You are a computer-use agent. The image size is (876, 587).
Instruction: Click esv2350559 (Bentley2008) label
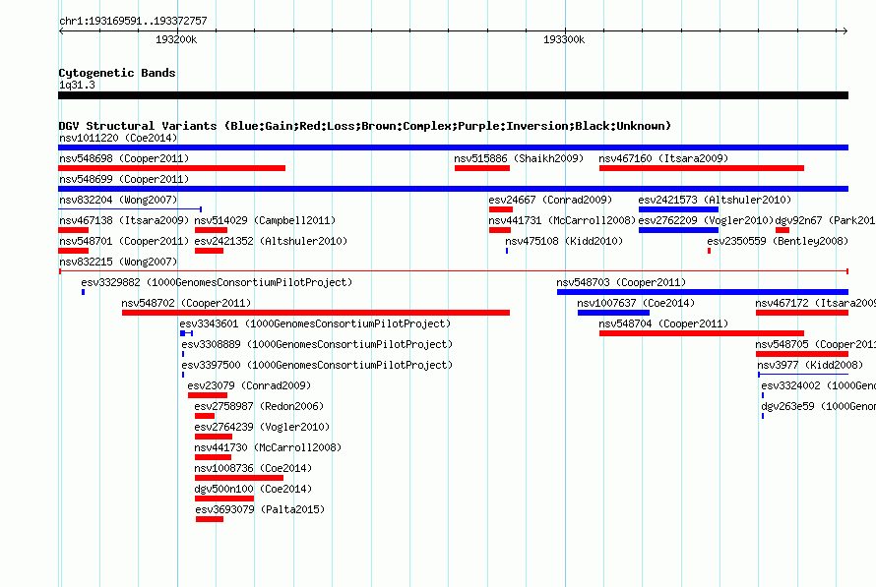pos(778,241)
